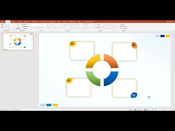175x131 pixels.
Task: Click in the font name box
Action: (x=36, y=25)
